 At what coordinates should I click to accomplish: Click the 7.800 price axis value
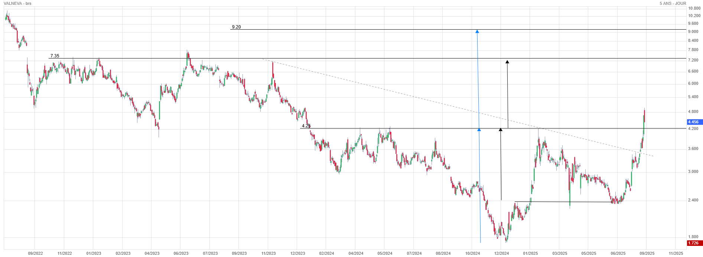pos(693,50)
